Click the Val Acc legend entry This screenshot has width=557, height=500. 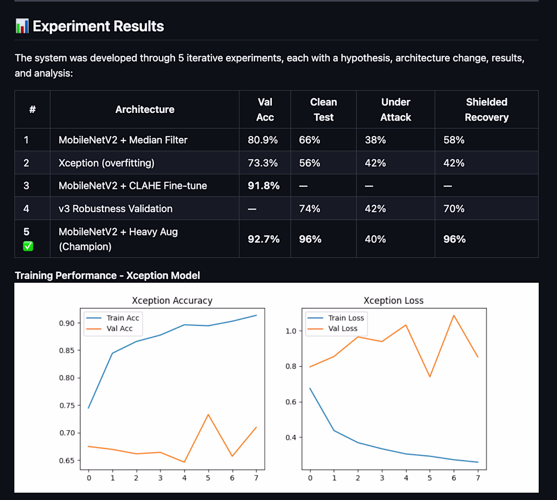click(109, 329)
